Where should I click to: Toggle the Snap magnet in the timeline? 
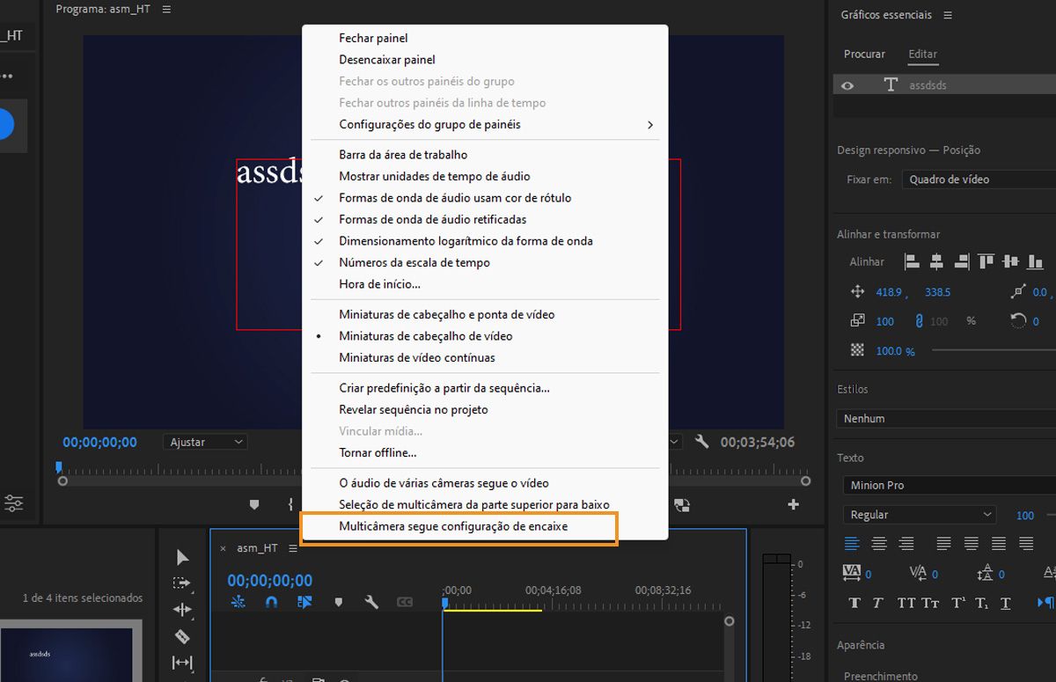(270, 603)
